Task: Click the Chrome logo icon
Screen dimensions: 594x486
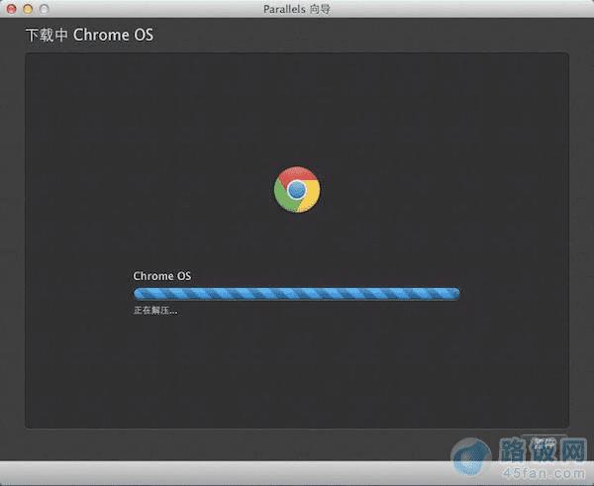Action: (297, 189)
